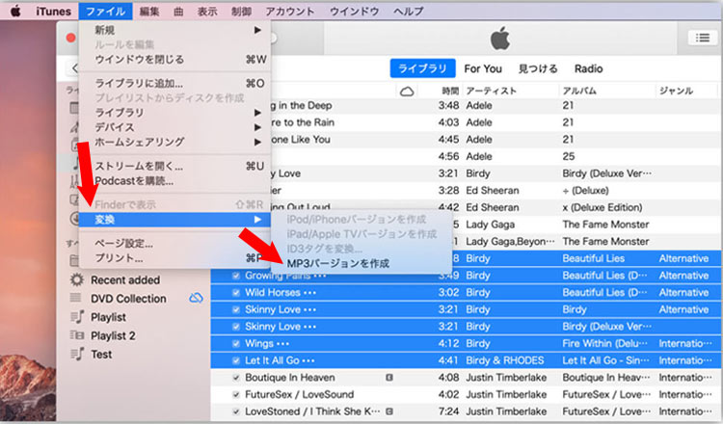Click the explicit badge on Boutique In Heaven
Image resolution: width=723 pixels, height=424 pixels.
click(x=389, y=378)
